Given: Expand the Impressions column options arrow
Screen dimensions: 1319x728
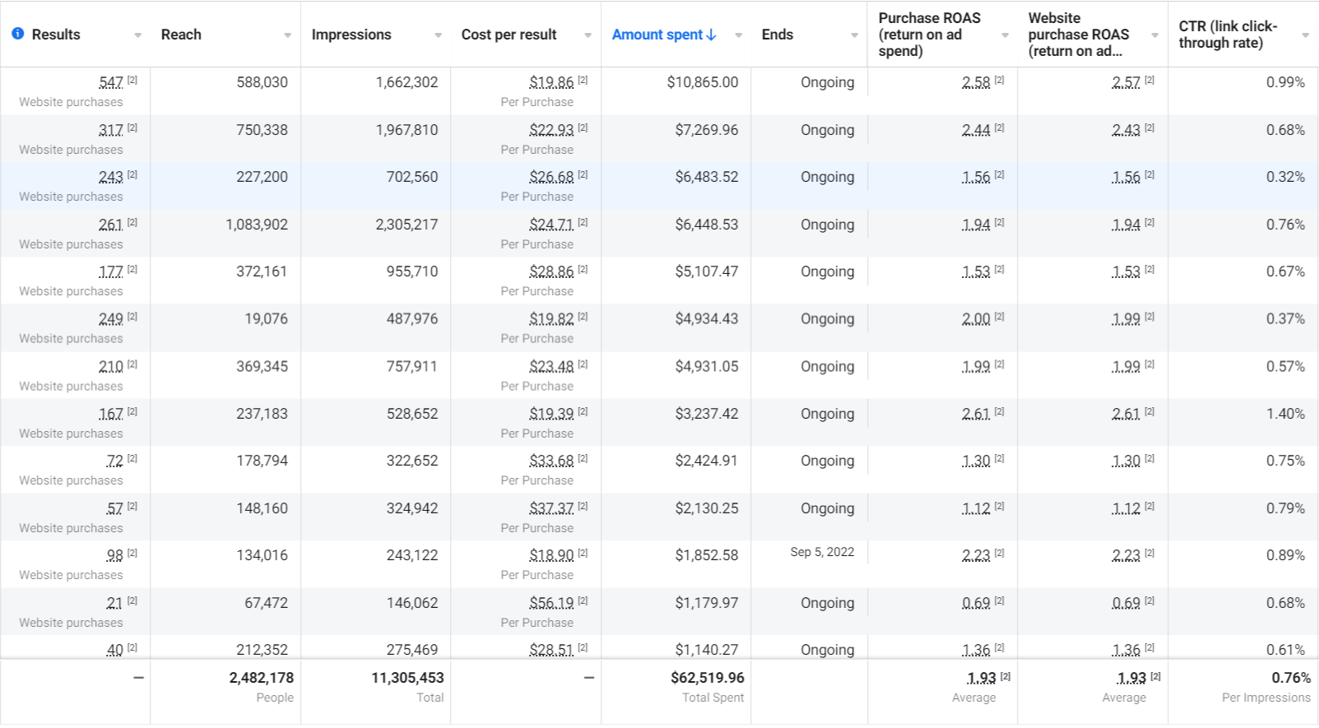Looking at the screenshot, I should tap(438, 35).
